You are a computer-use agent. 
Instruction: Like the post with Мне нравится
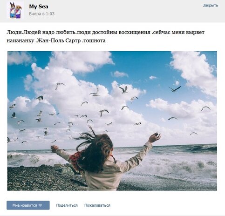28,205
